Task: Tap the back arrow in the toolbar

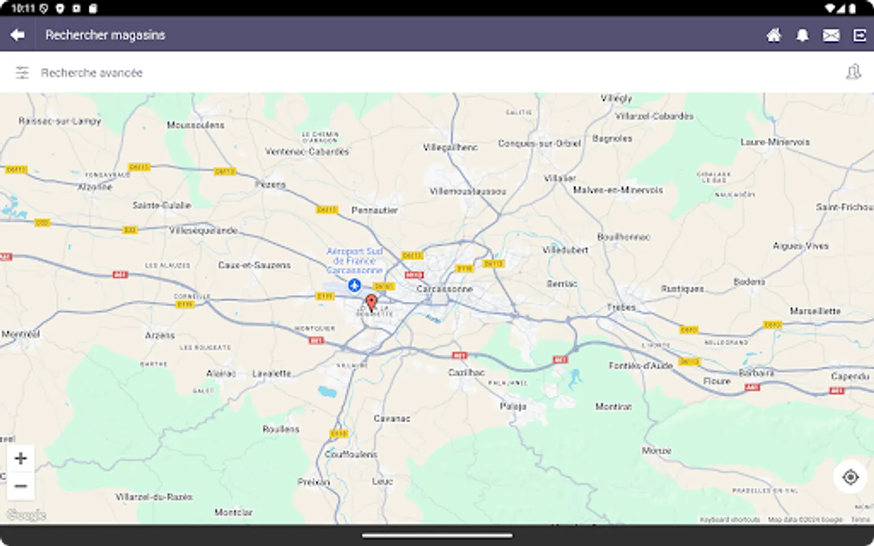Action: 17,34
